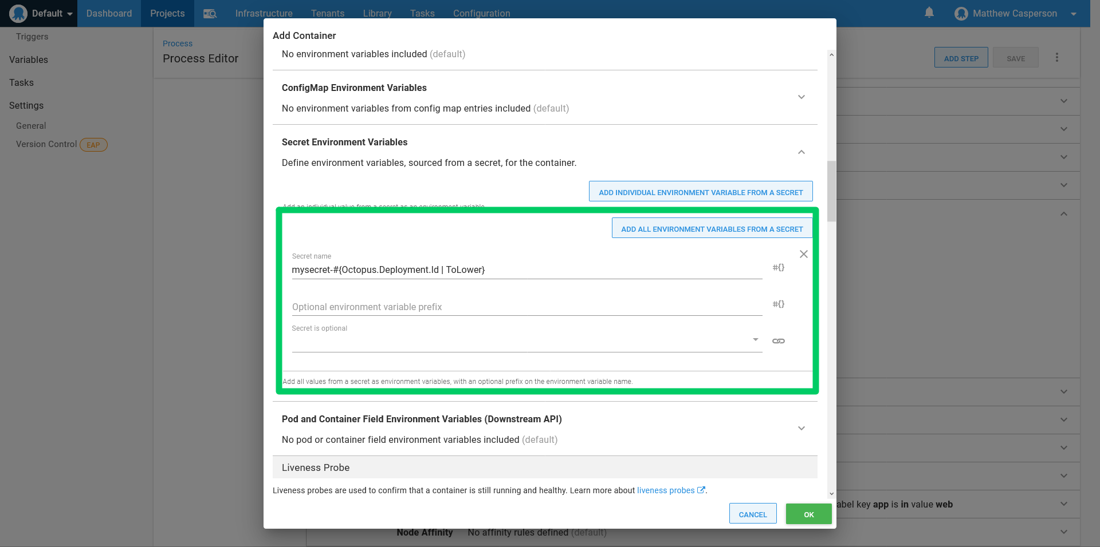This screenshot has height=547, width=1100.
Task: Open the Dashboard menu item
Action: pyautogui.click(x=109, y=14)
